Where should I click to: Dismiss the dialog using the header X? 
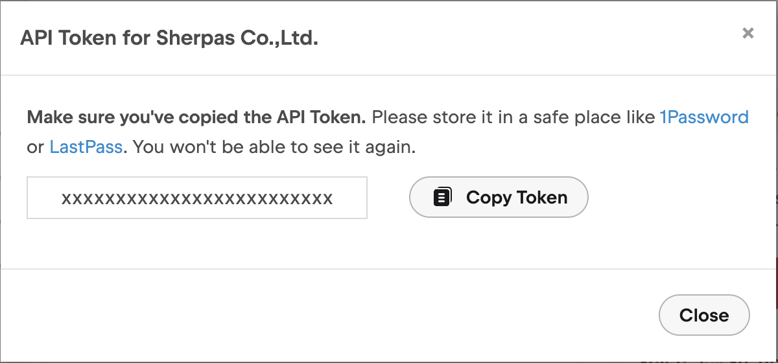(748, 33)
